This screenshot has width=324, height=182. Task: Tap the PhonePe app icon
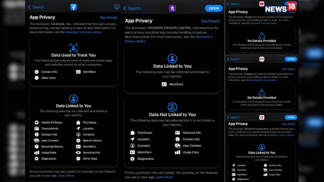click(172, 8)
